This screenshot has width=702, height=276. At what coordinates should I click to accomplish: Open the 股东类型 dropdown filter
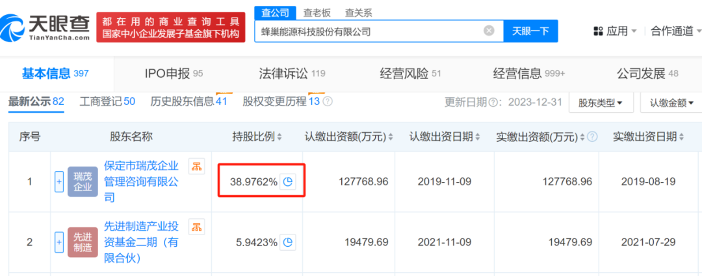(x=601, y=103)
